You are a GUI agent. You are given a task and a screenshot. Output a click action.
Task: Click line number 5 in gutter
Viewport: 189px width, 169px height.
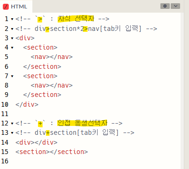[x=7, y=57]
